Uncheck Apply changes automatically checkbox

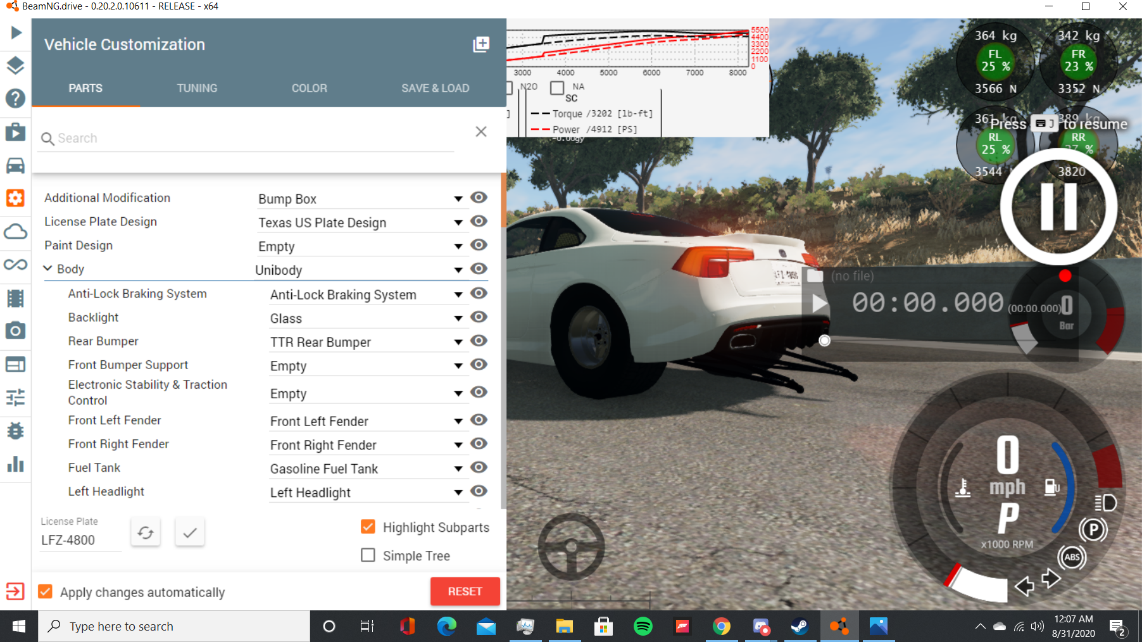point(45,591)
